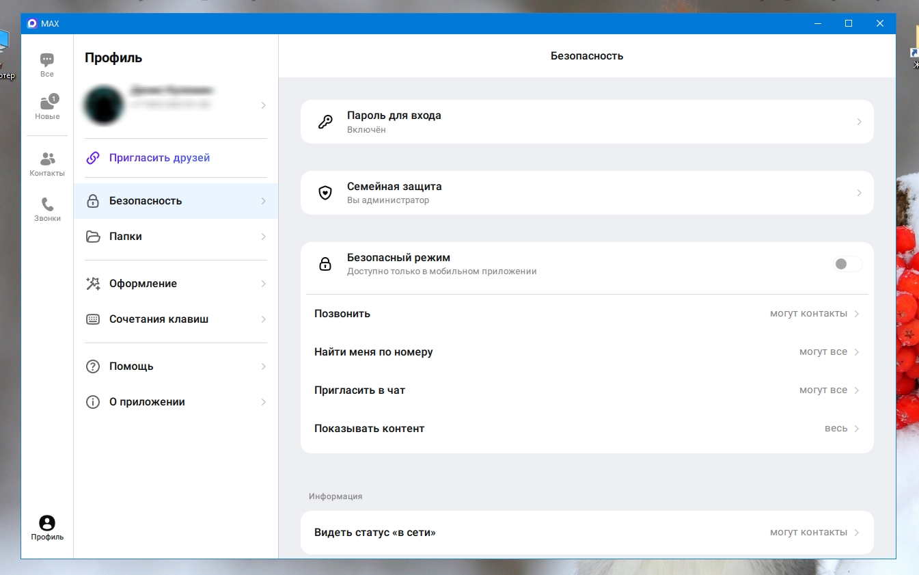Click the blurred profile name text
Image resolution: width=919 pixels, height=575 pixels.
[172, 90]
